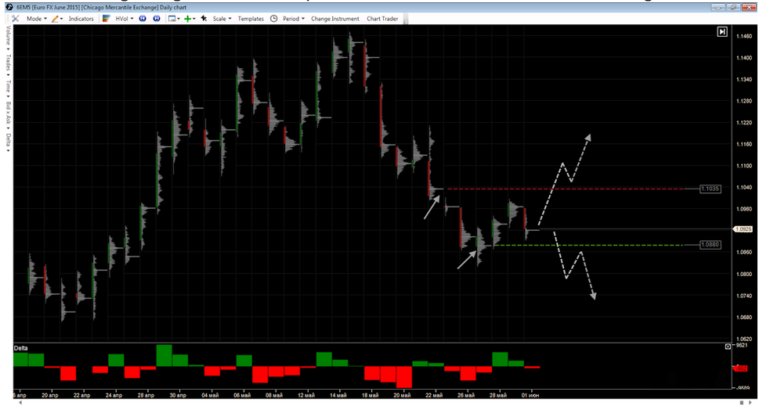Click the current price 1.0926 marker

(x=742, y=229)
